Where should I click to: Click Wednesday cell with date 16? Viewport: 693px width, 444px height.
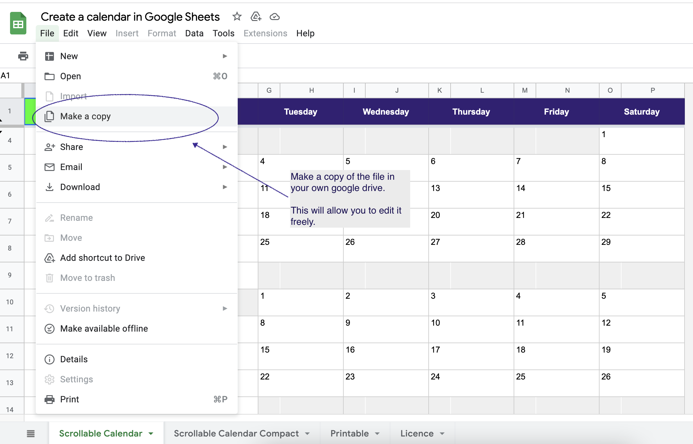tap(386, 356)
